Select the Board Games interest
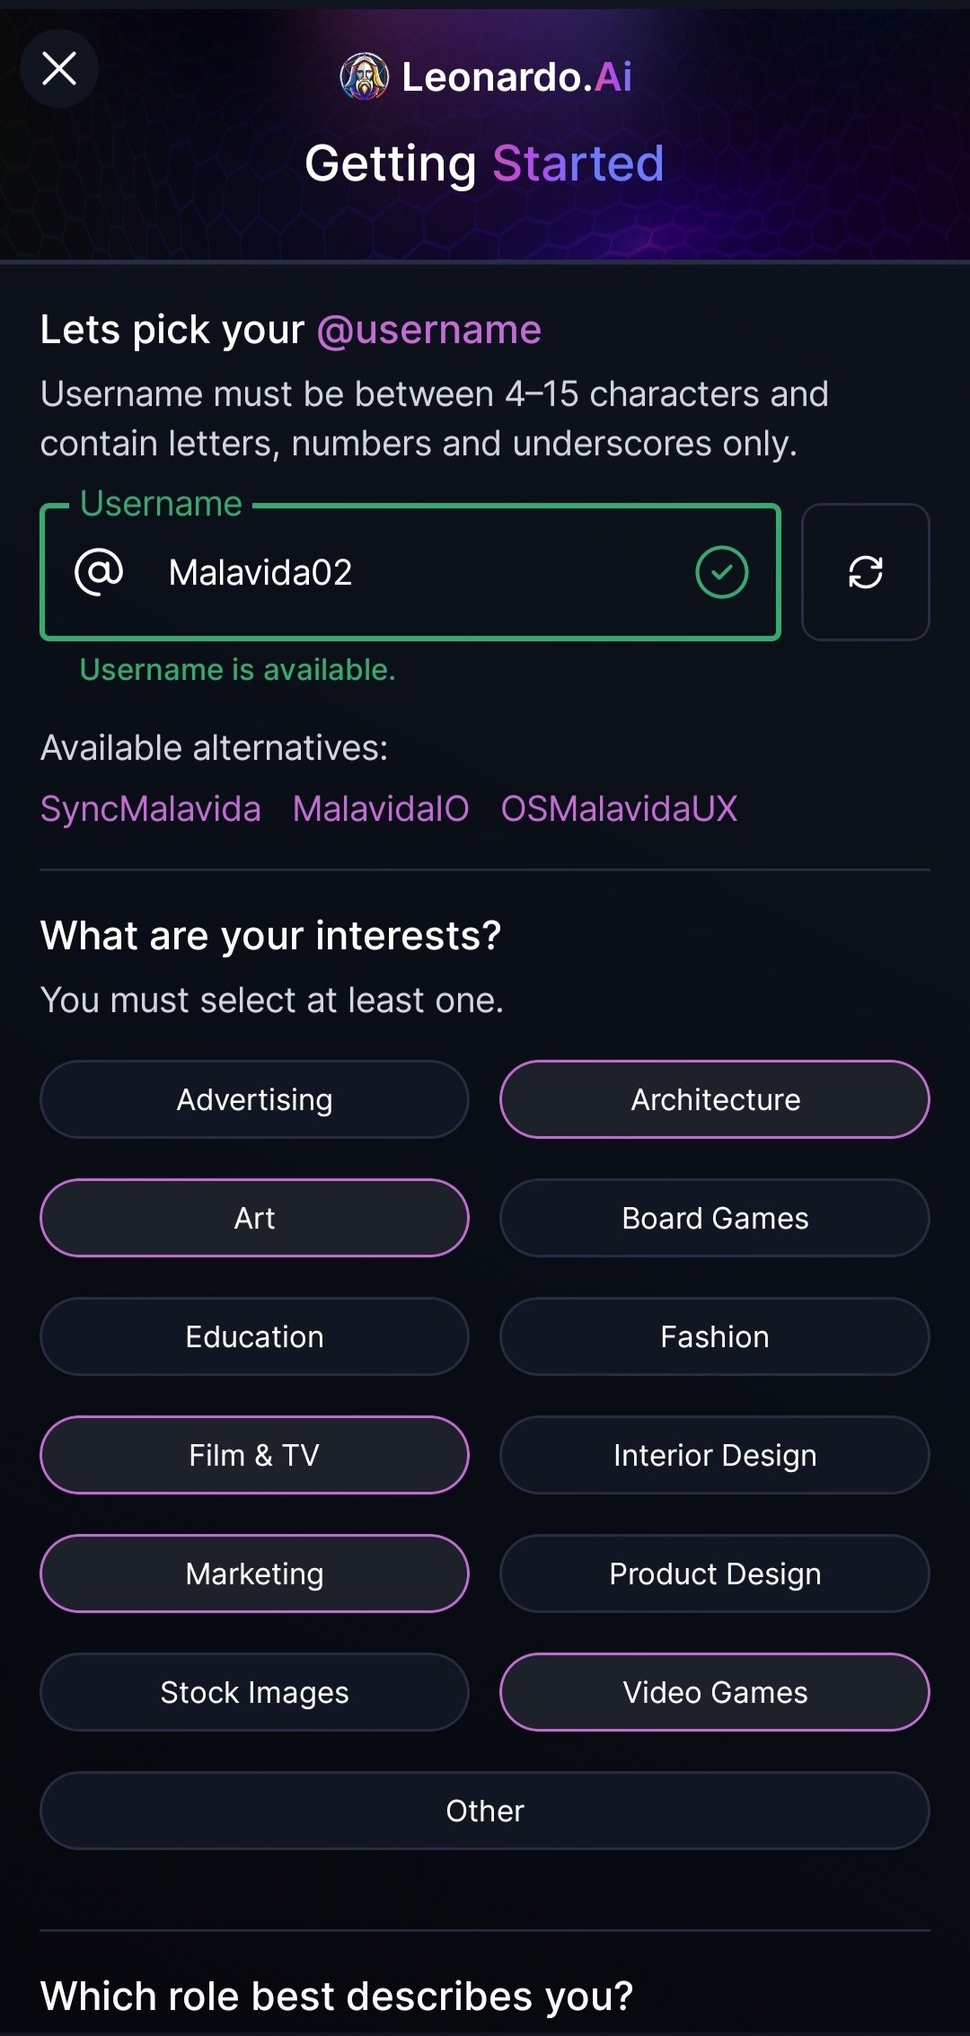The width and height of the screenshot is (970, 2036). [715, 1218]
